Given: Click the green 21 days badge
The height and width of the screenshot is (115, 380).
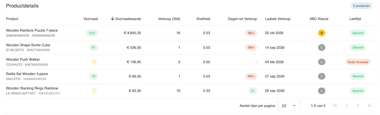Looking at the screenshot, I should point(253,91).
